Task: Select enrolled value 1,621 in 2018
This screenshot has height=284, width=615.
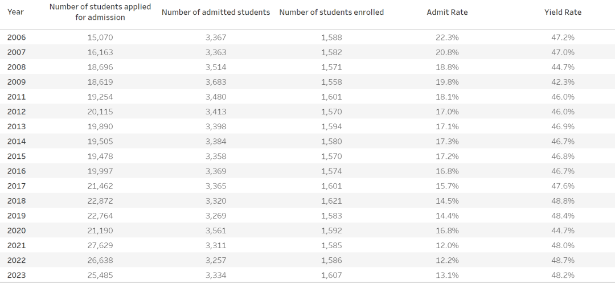Action: (x=331, y=201)
